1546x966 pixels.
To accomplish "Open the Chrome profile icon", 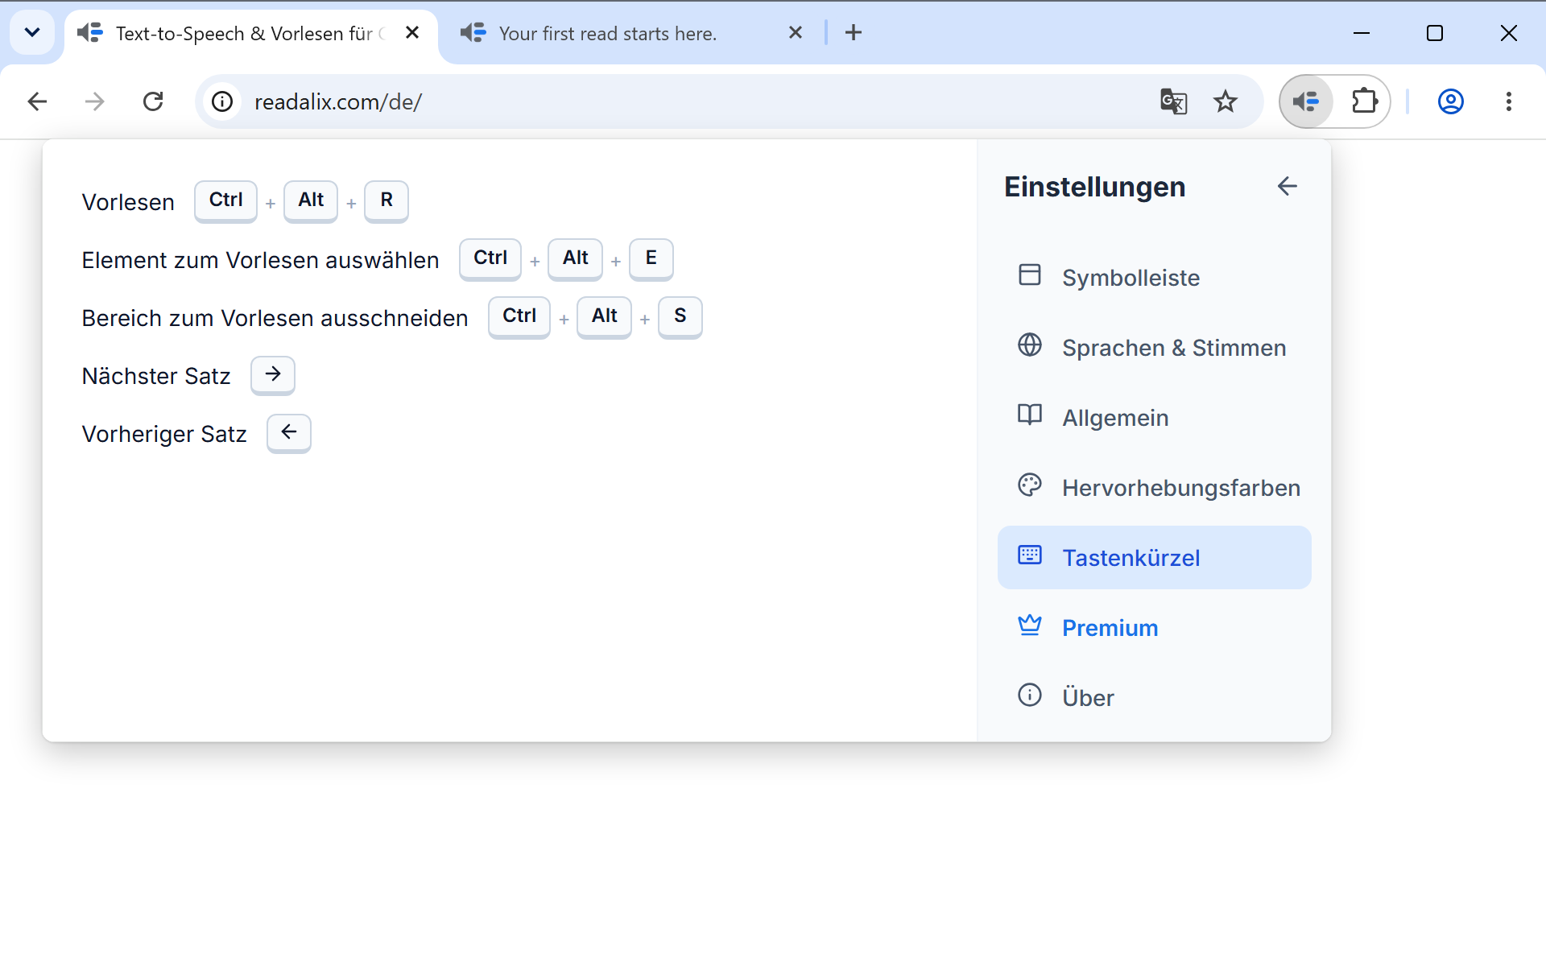I will 1451,101.
